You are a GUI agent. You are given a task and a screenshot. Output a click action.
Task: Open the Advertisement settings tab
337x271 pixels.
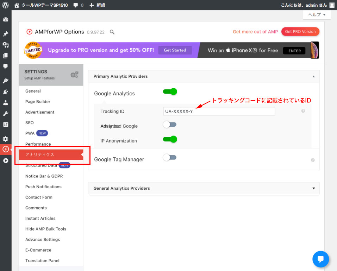[40, 112]
